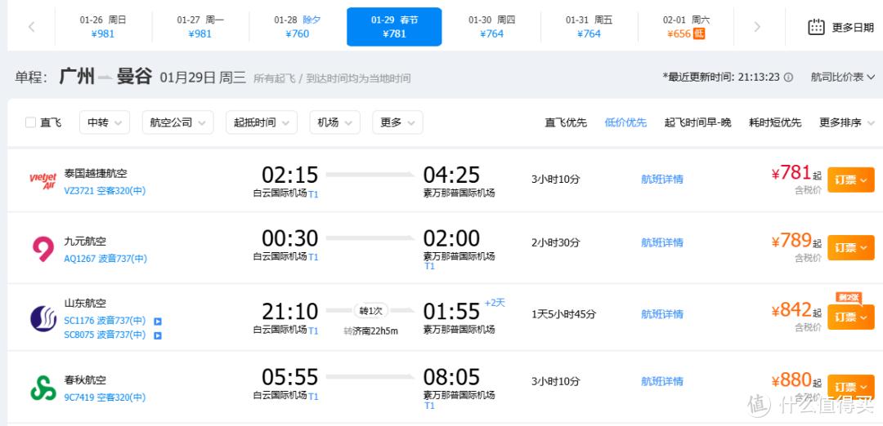883x426 pixels.
Task: Open the 航司比价表 airline price comparison
Action: pos(842,77)
